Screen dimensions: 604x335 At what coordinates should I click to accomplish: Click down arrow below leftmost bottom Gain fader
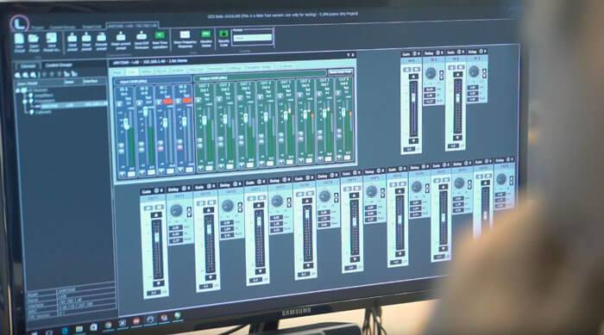coord(158,284)
